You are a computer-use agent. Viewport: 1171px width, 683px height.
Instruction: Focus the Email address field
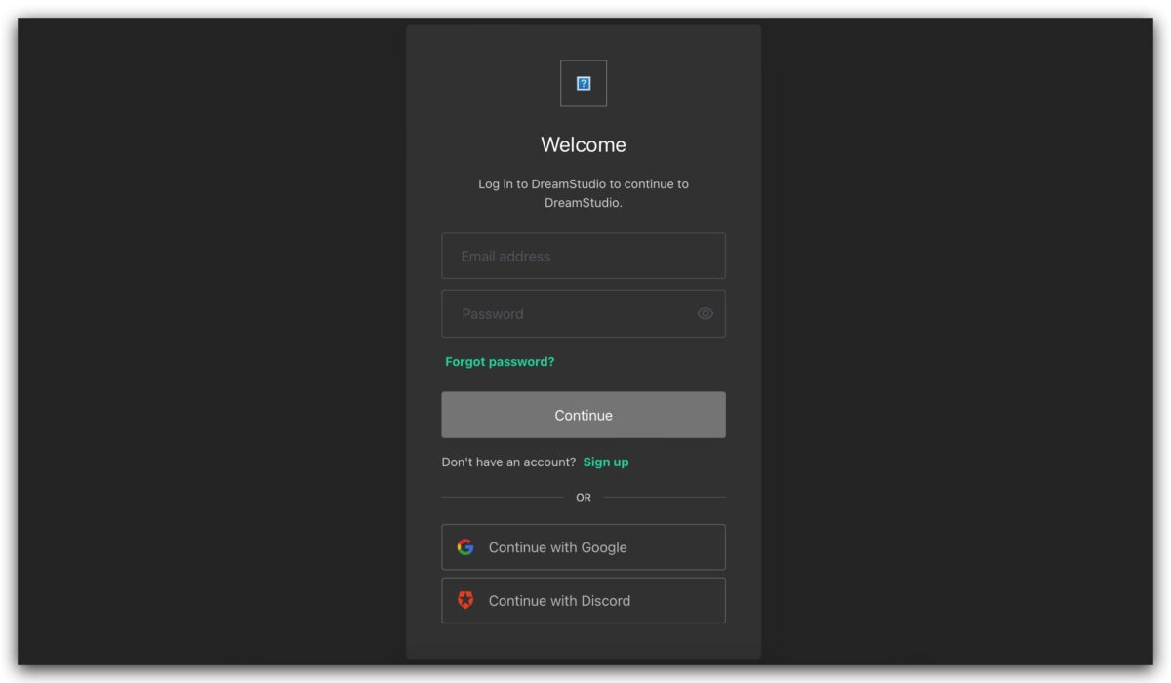tap(584, 256)
